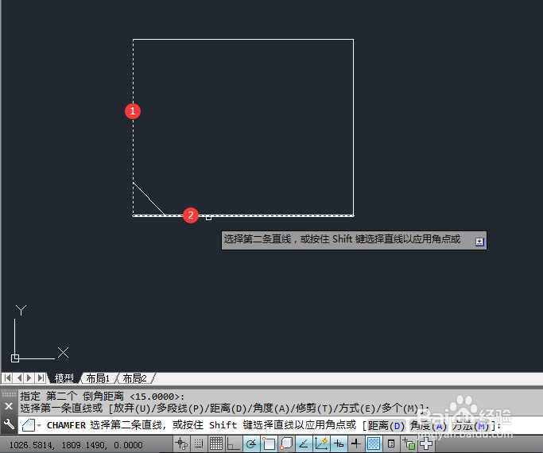543x453 pixels.
Task: Toggle Dynamic UCS in the status bar
Action: pos(321,444)
